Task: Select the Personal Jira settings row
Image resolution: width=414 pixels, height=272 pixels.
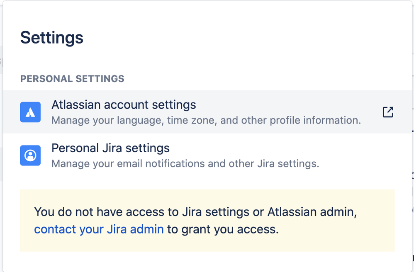Action: point(207,155)
